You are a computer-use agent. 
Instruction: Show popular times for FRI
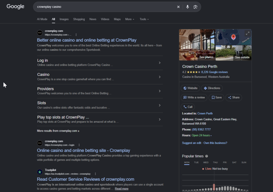tap(225, 162)
